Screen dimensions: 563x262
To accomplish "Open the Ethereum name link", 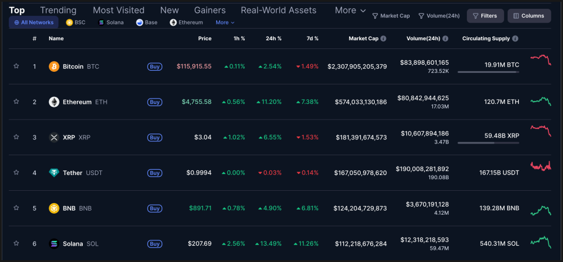I will [77, 102].
